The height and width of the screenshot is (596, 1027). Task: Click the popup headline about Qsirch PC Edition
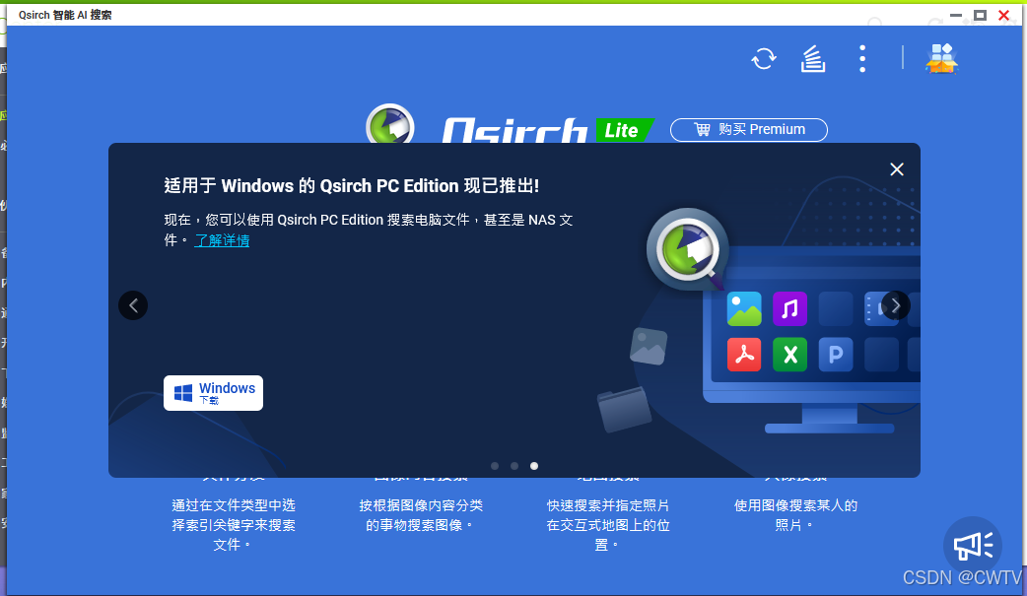[352, 185]
